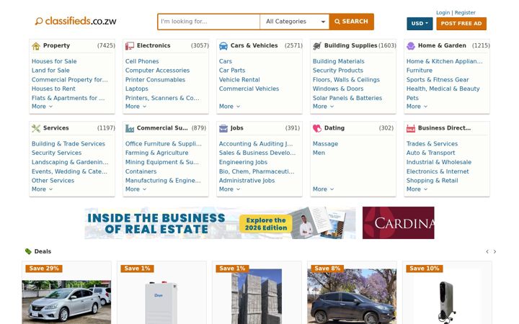This screenshot has height=324, width=519.
Task: Open Containers link
Action: 141,171
